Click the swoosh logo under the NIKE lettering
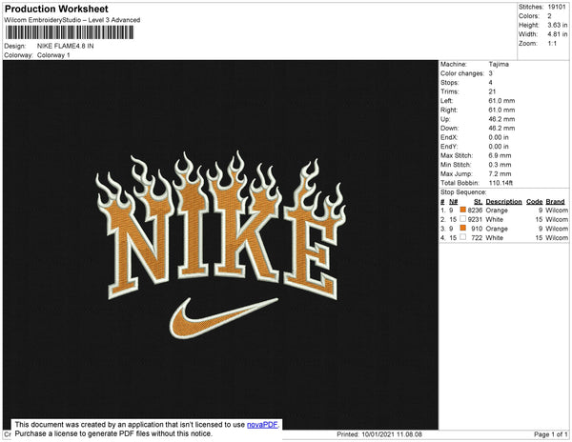 (x=223, y=318)
